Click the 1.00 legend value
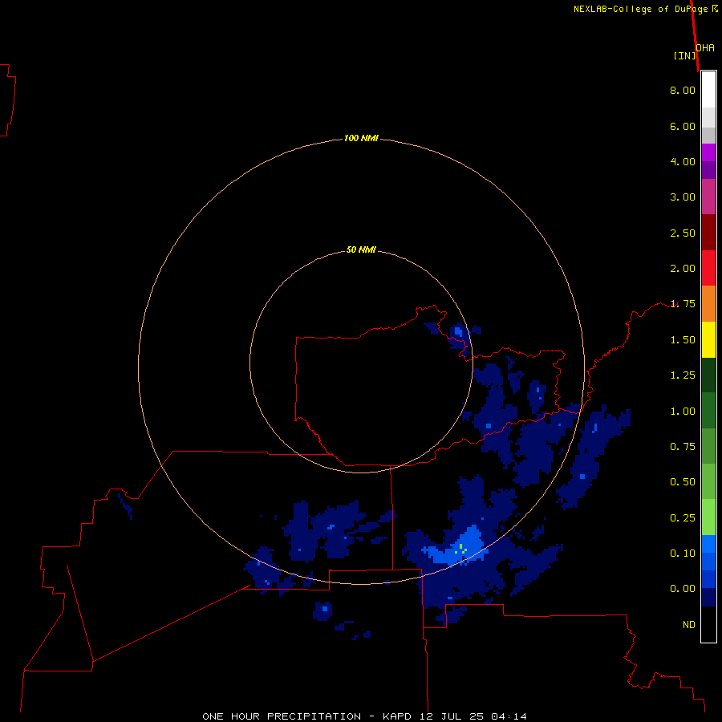Image resolution: width=722 pixels, height=722 pixels. coord(683,412)
